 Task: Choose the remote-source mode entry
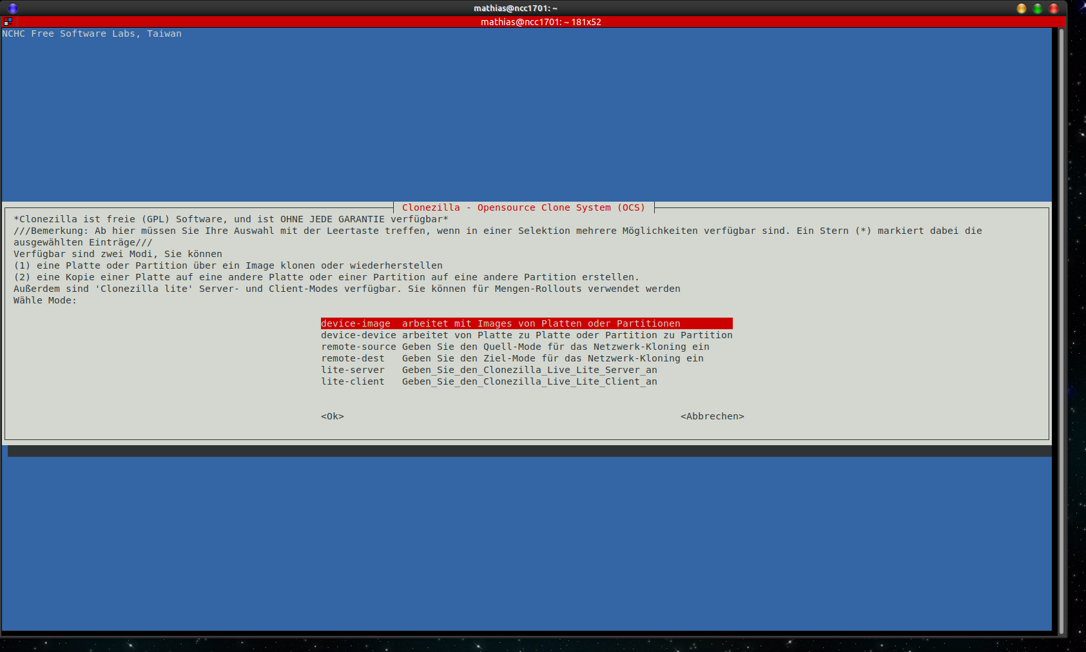[515, 347]
